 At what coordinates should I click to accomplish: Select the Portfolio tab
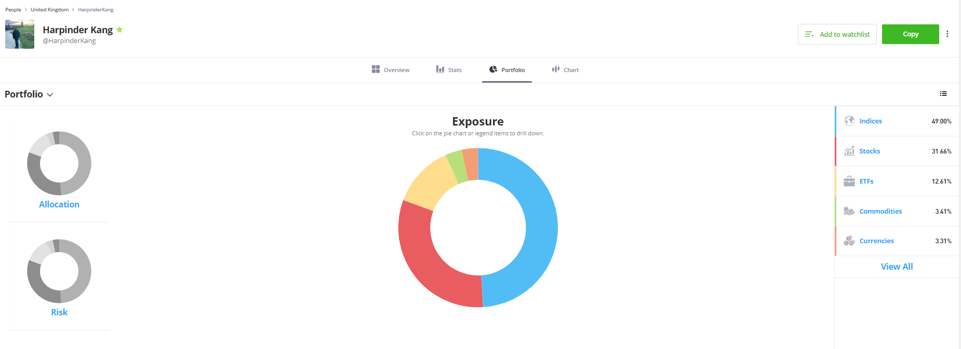(507, 69)
